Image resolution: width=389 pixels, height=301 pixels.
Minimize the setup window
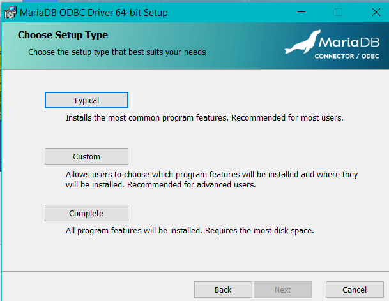coord(301,11)
